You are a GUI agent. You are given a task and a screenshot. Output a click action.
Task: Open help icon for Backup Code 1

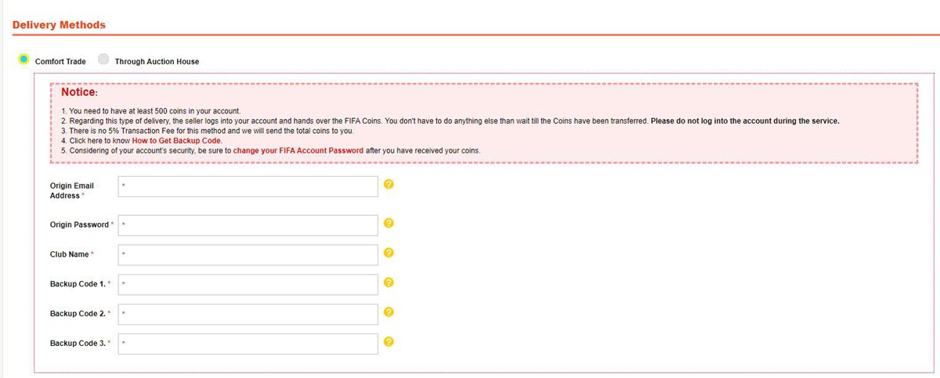click(x=389, y=283)
